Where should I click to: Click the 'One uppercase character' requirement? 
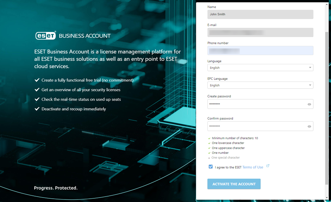(x=228, y=148)
